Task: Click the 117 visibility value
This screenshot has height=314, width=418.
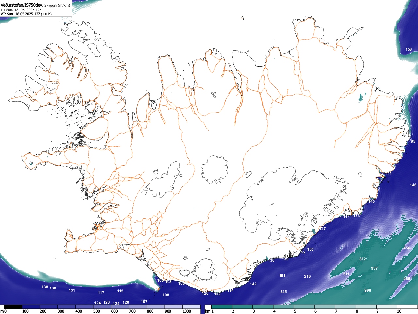Action: click(101, 293)
